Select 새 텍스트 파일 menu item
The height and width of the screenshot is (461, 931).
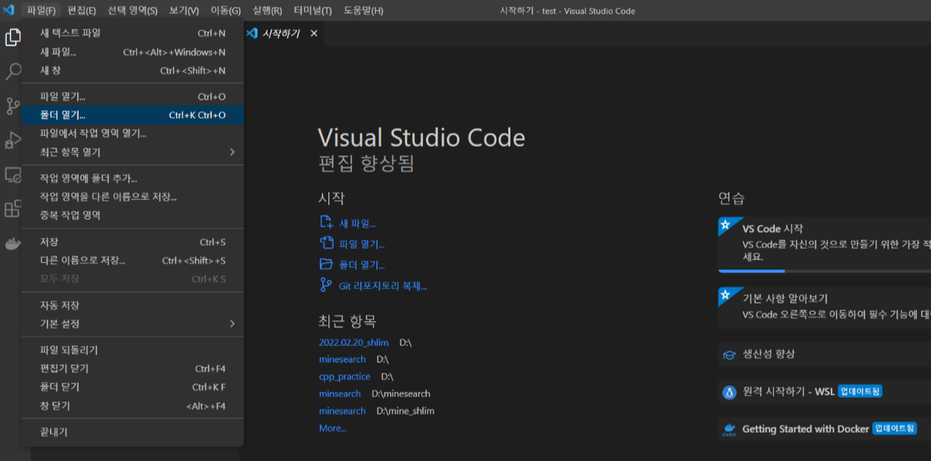pos(133,33)
